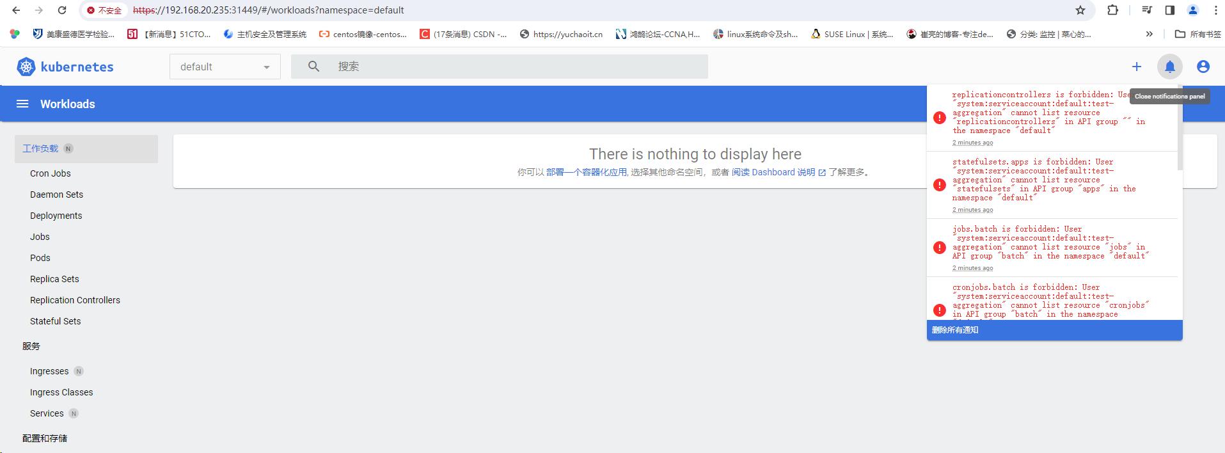Viewport: 1225px width, 453px height.
Task: Open the https://yuchaoit.cn bookmark
Action: pos(561,34)
